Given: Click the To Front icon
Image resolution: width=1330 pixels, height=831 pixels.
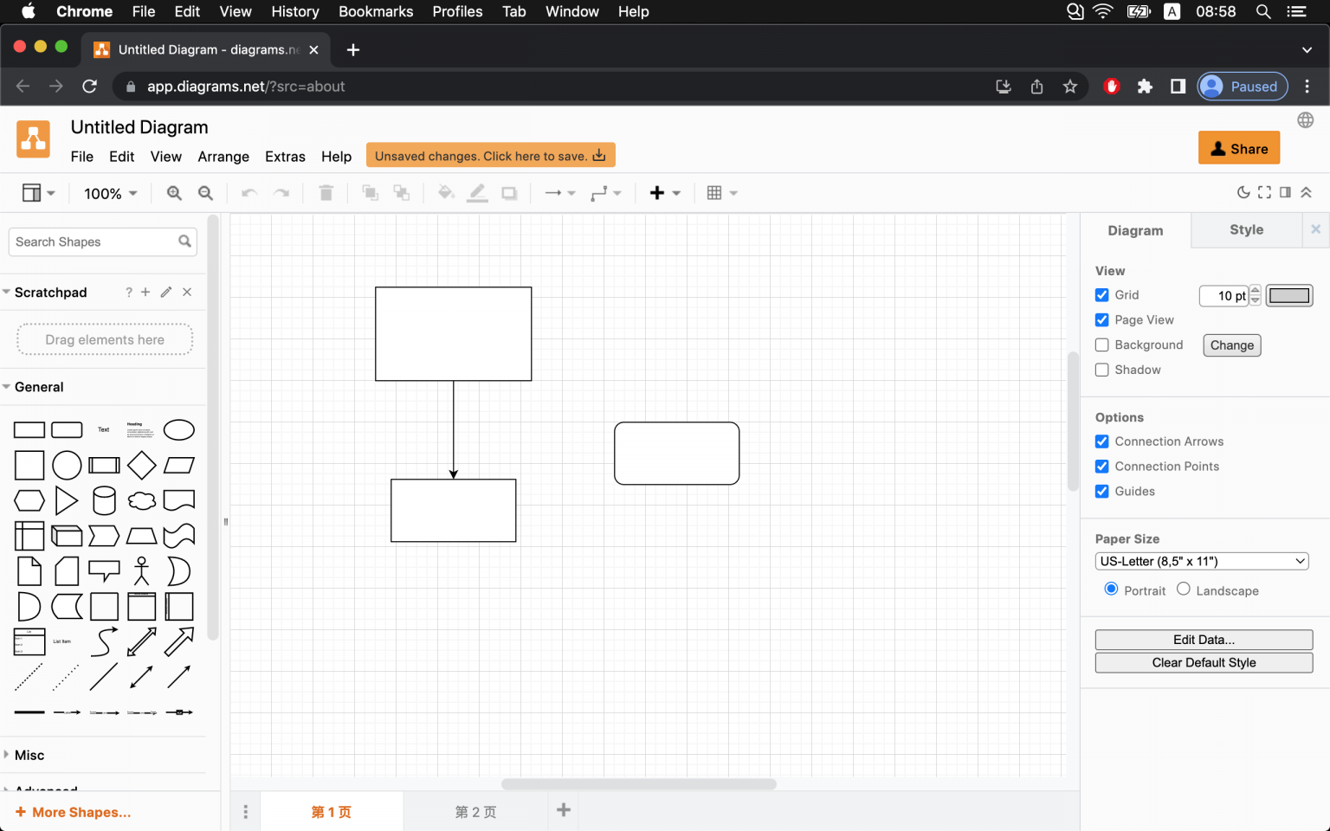Looking at the screenshot, I should coord(370,192).
